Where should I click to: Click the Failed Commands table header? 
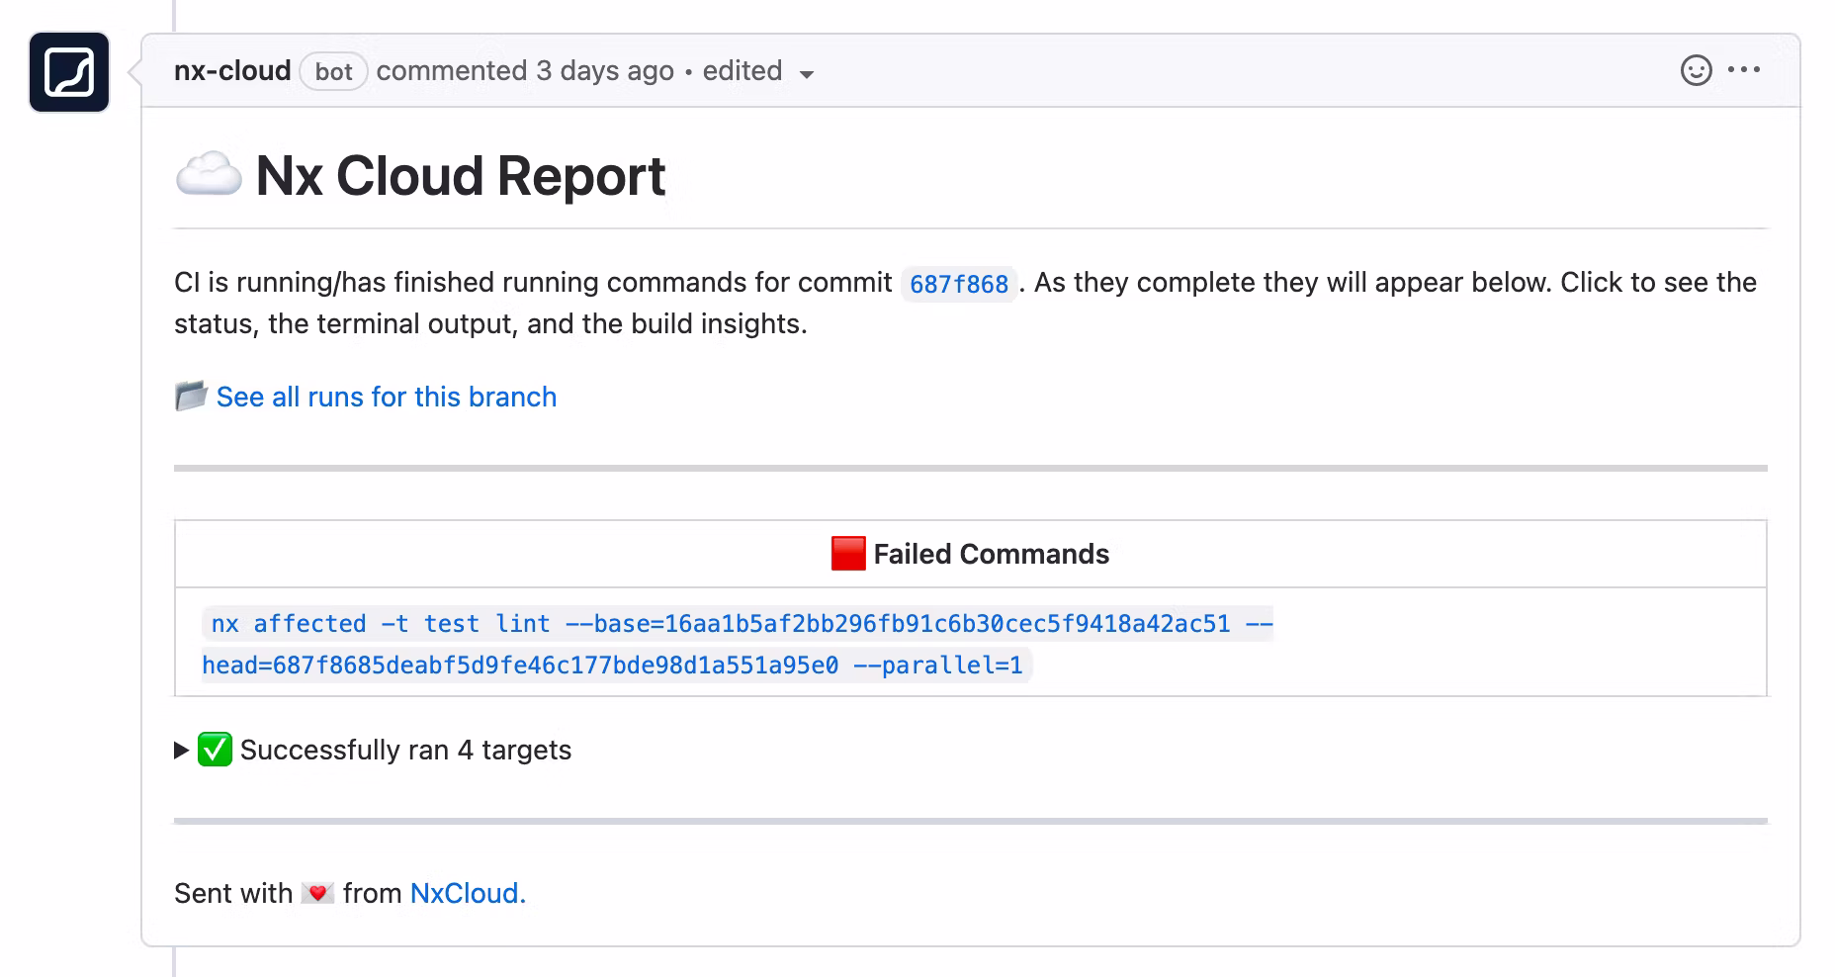(991, 554)
